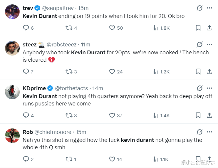218x168 pixels.
Task: Like Rob's tweet with 14 likes
Action: (x=112, y=159)
